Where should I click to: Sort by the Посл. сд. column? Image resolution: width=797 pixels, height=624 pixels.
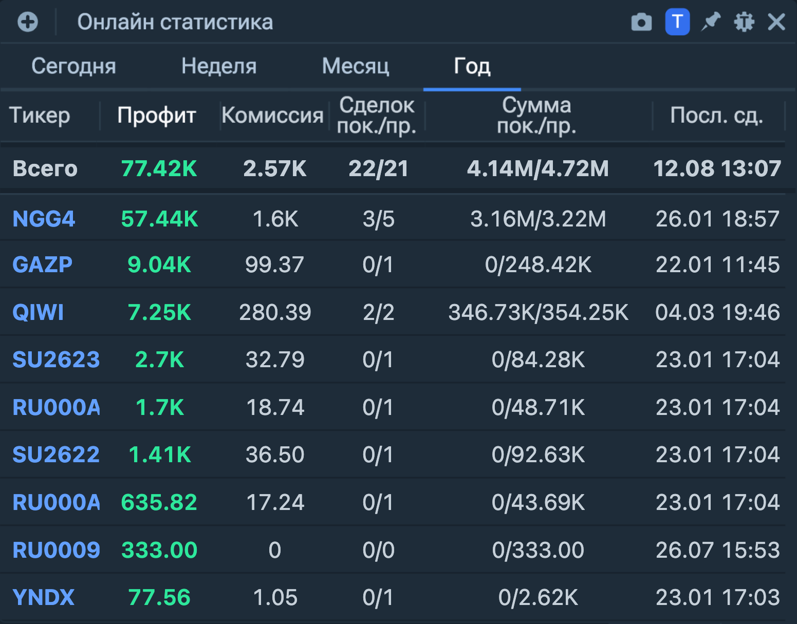(x=716, y=116)
